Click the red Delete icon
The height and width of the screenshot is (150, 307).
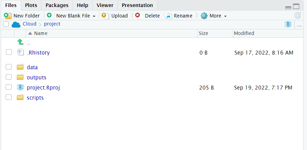(138, 16)
